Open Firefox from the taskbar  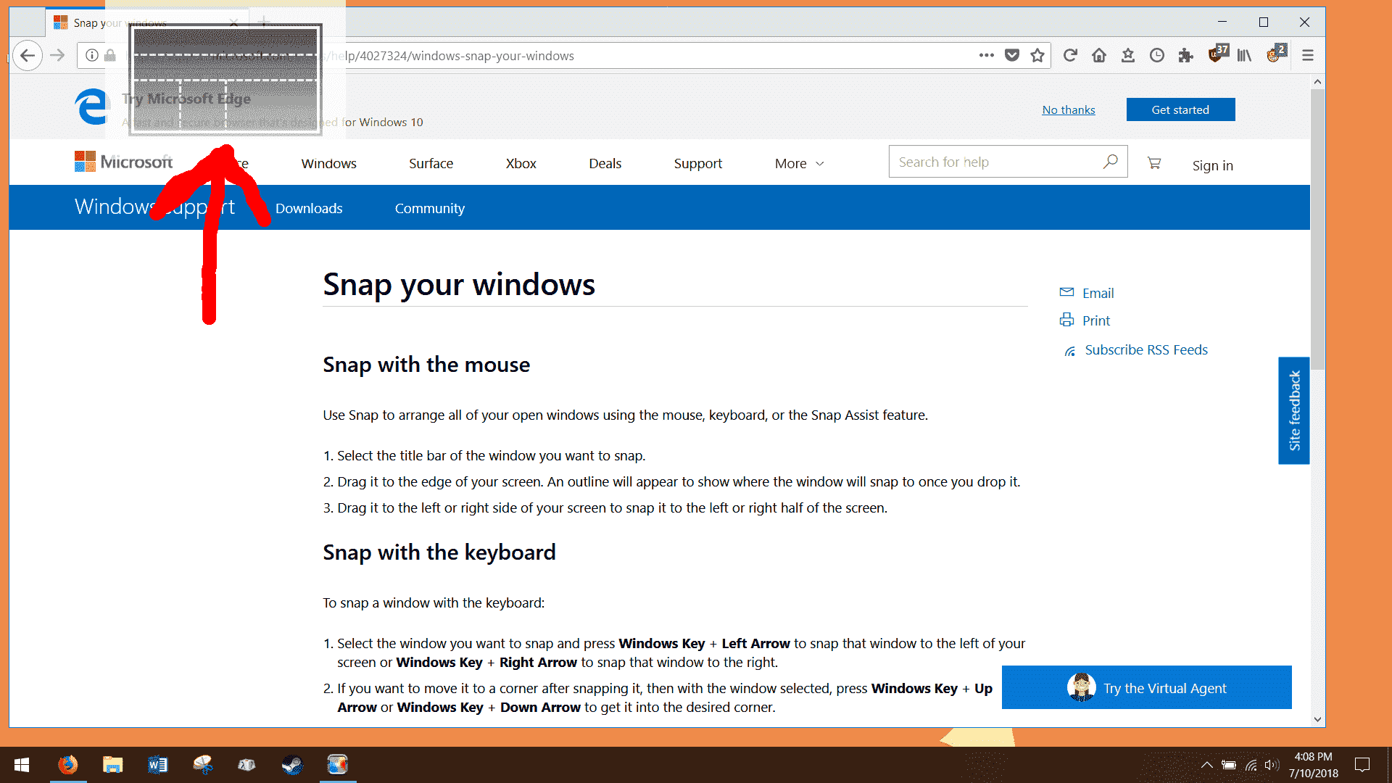click(67, 764)
